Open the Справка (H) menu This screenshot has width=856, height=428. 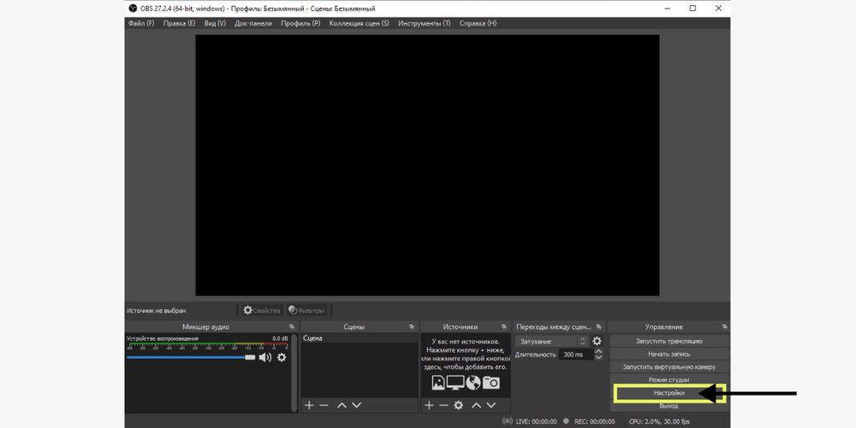pyautogui.click(x=479, y=23)
